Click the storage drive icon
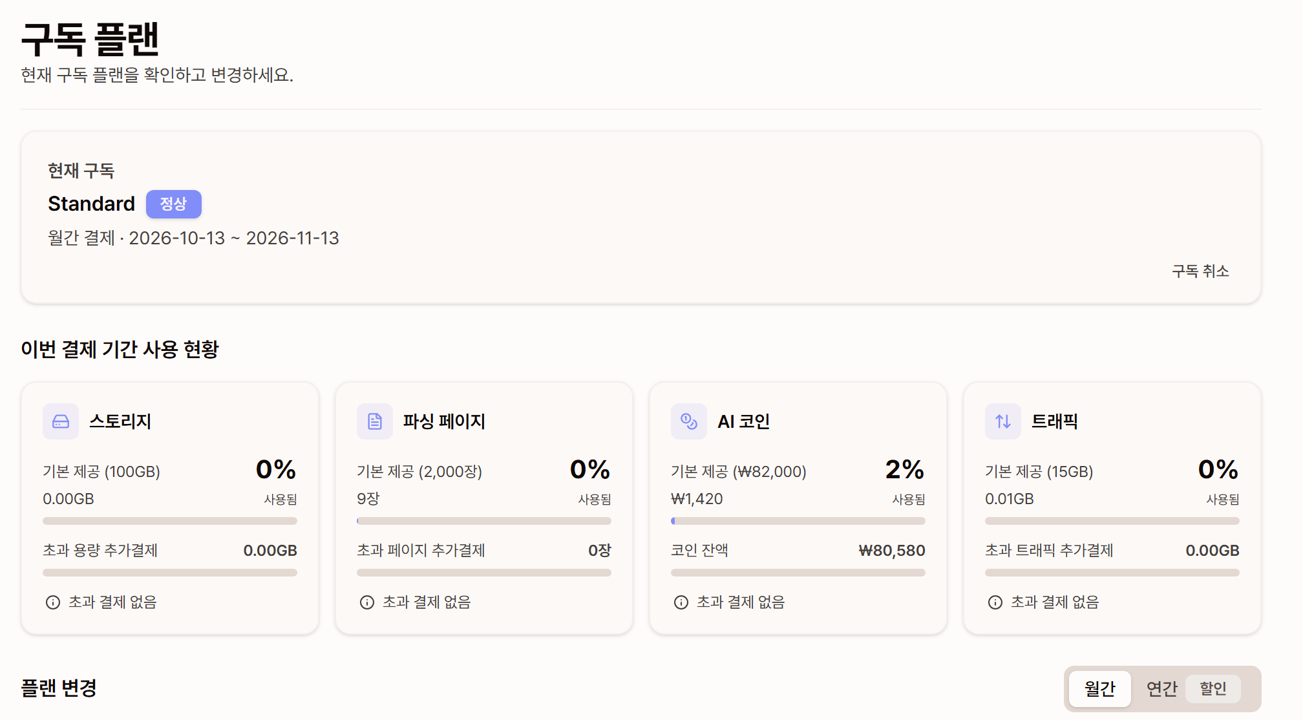 (61, 421)
